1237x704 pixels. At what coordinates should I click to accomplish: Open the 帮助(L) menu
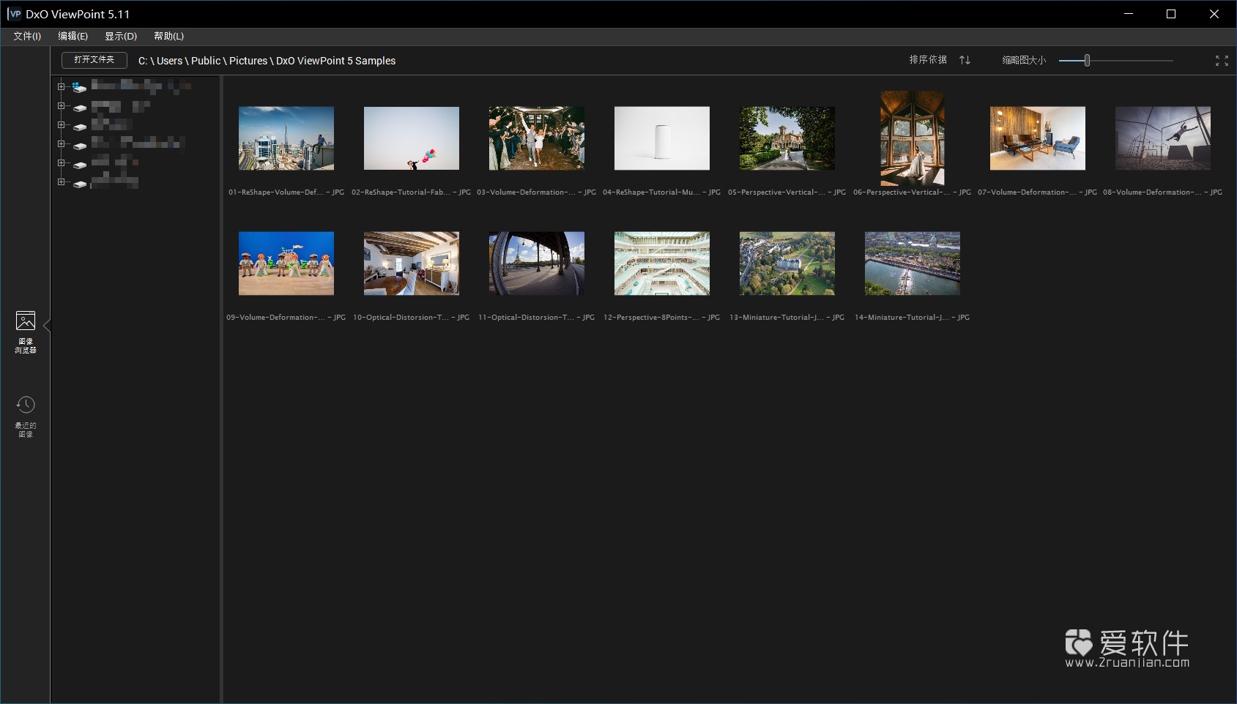(168, 36)
